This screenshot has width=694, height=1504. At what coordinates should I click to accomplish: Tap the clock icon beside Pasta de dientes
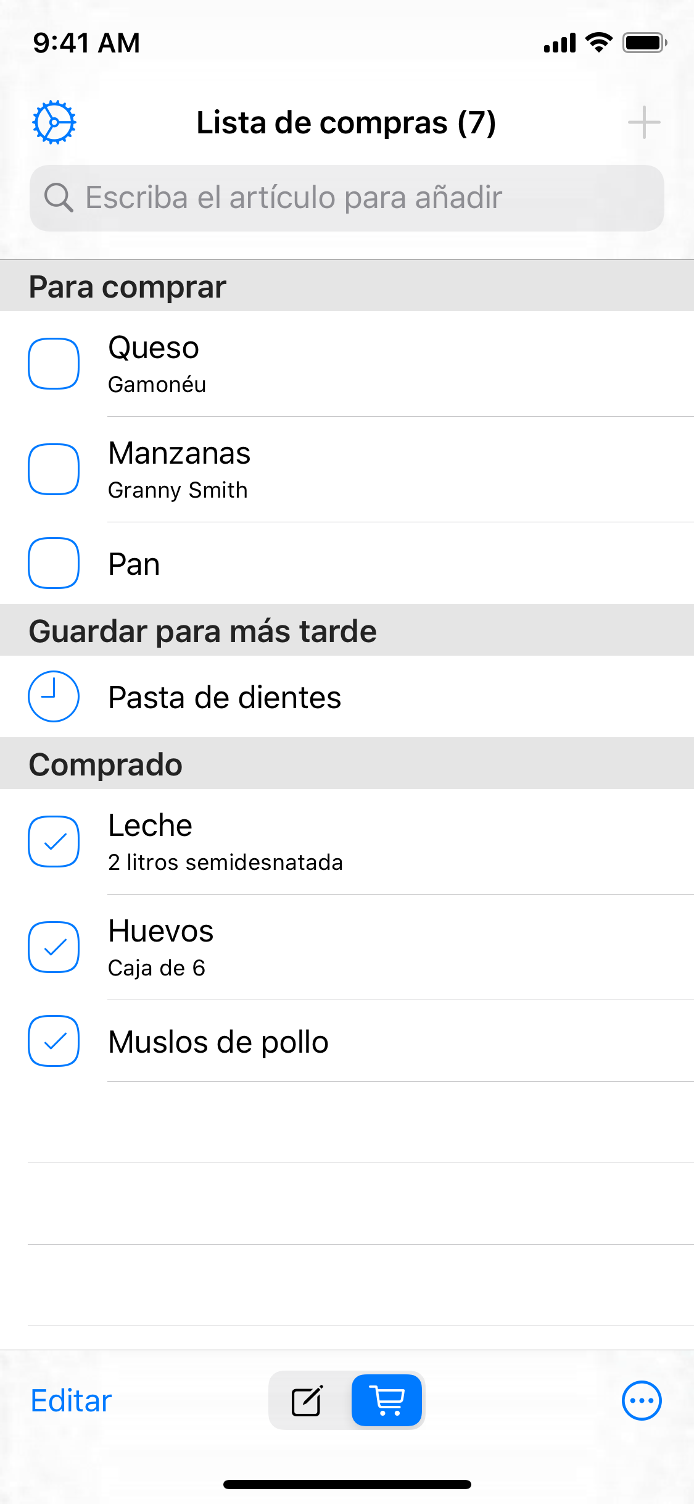click(54, 696)
